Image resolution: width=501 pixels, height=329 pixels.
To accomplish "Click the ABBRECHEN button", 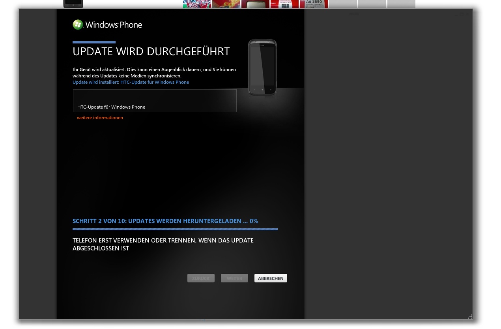I will click(271, 278).
